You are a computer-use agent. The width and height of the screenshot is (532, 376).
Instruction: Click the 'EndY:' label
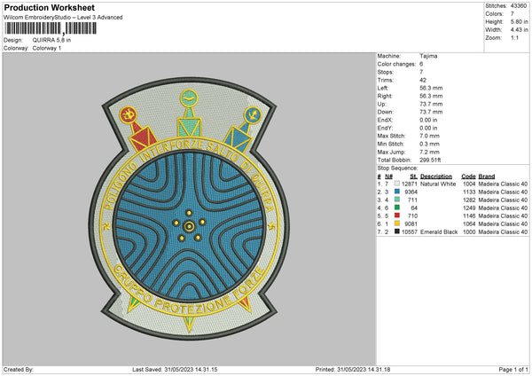coord(385,128)
